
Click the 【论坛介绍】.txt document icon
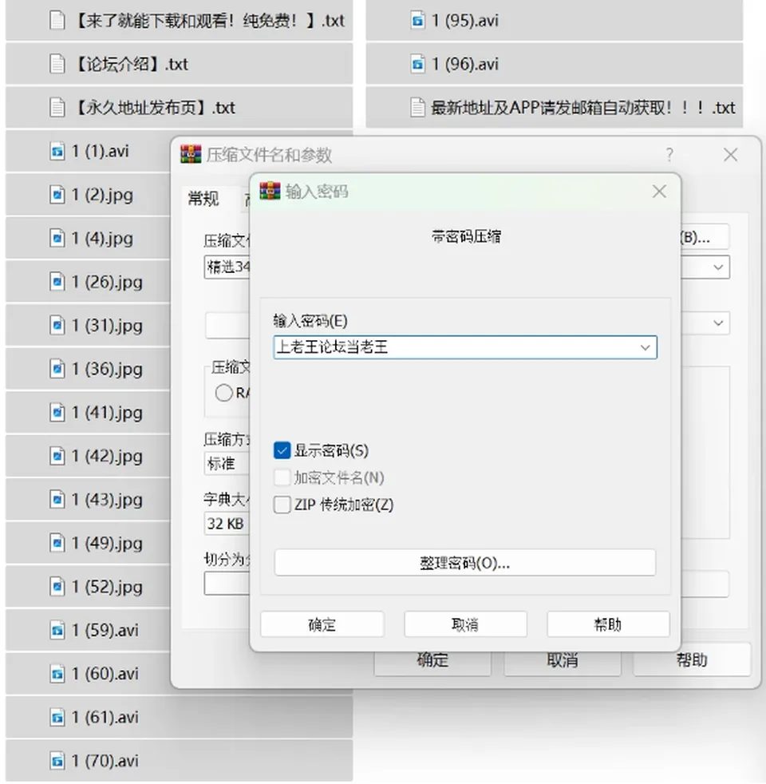click(x=57, y=64)
